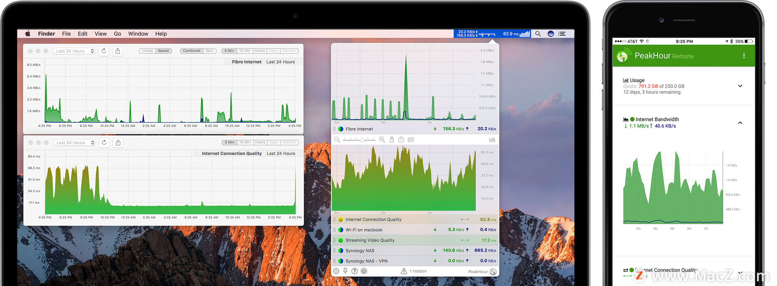Toggle the graph lock icon
The height and width of the screenshot is (286, 777).
(x=392, y=140)
